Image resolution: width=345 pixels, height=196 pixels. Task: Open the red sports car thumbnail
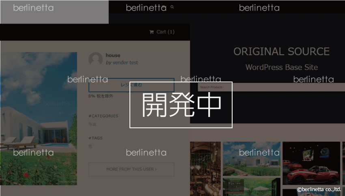pos(311,163)
